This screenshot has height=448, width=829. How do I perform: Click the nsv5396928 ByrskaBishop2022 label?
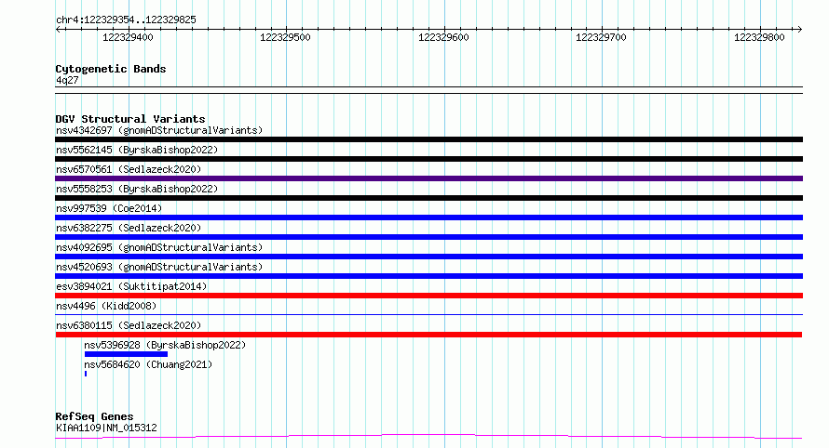coord(165,345)
